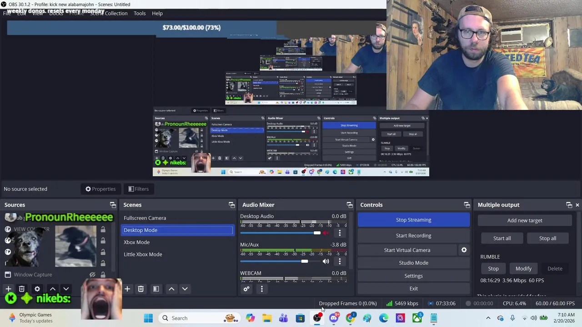Open source properties gear in Sources toolbar

tap(37, 289)
